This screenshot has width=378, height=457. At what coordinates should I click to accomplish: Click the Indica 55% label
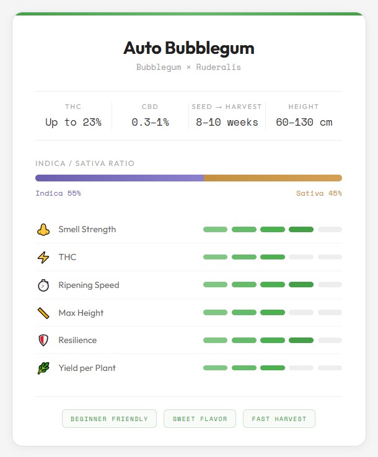click(58, 193)
